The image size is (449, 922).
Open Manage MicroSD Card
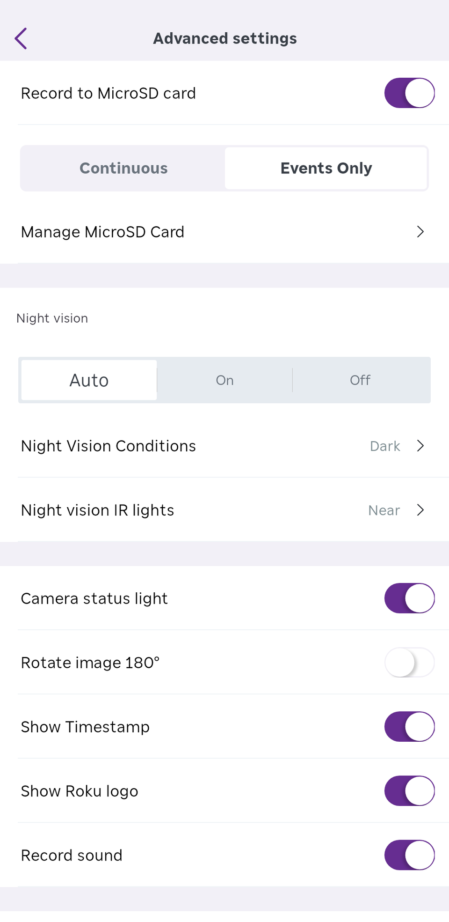click(x=103, y=232)
